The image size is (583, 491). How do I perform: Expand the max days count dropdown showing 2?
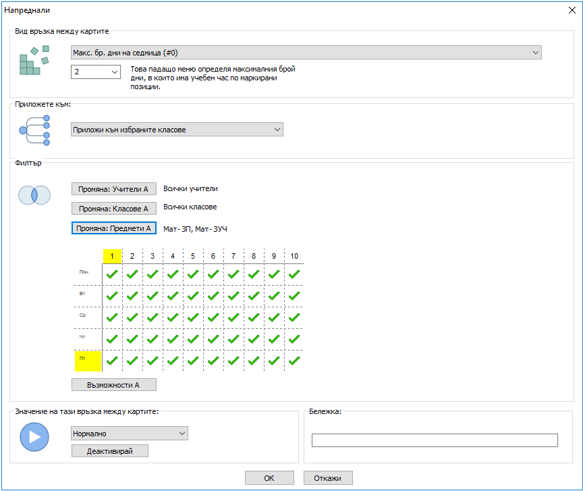tap(95, 72)
